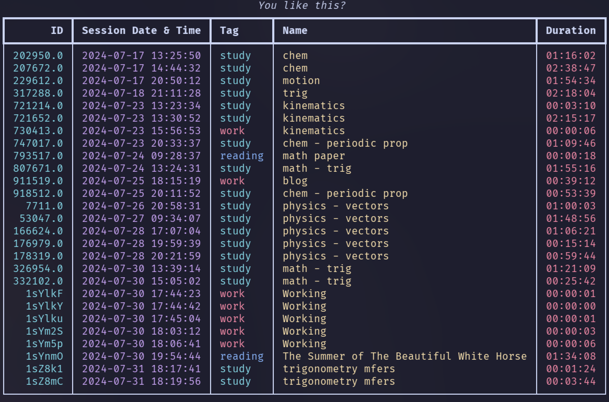Click date 2024-07-17 14:44:32
Viewport: 609px width, 402px height.
point(141,68)
